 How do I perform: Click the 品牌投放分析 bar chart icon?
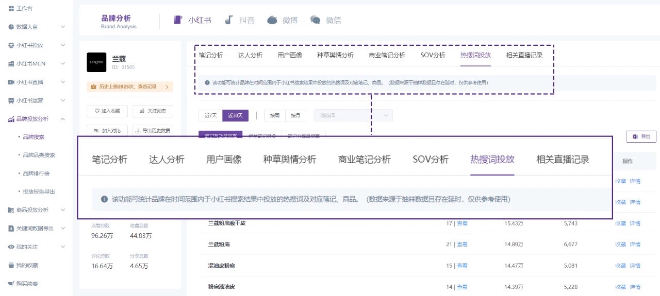tap(11, 119)
